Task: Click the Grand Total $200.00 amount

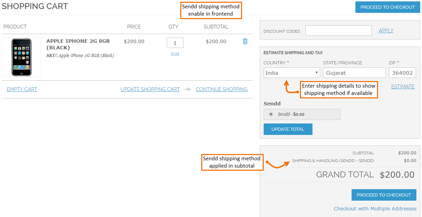Action: pyautogui.click(x=397, y=175)
